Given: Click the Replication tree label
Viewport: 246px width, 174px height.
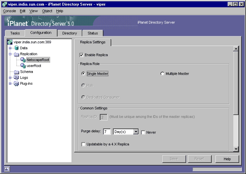Looking at the screenshot, I should (29, 54).
